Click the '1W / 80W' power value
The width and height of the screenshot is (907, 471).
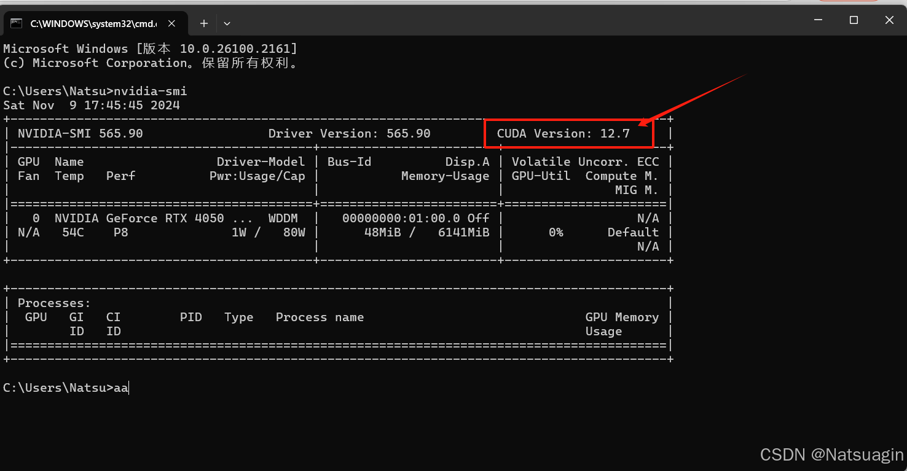[269, 232]
